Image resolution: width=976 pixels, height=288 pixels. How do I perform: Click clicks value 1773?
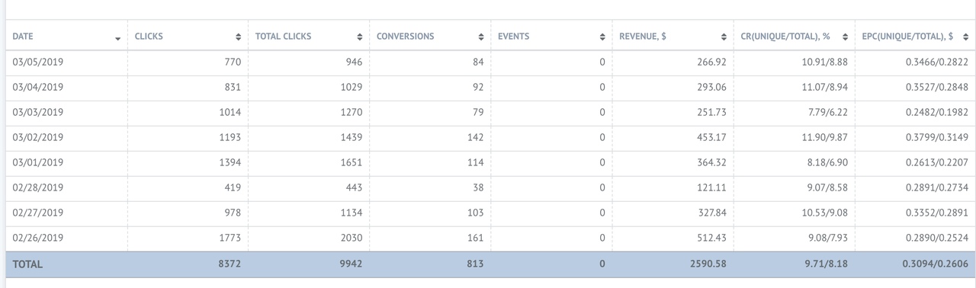tap(230, 238)
